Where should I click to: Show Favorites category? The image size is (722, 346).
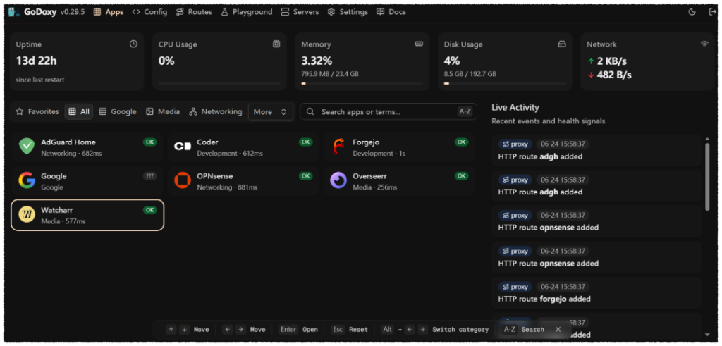tap(37, 111)
